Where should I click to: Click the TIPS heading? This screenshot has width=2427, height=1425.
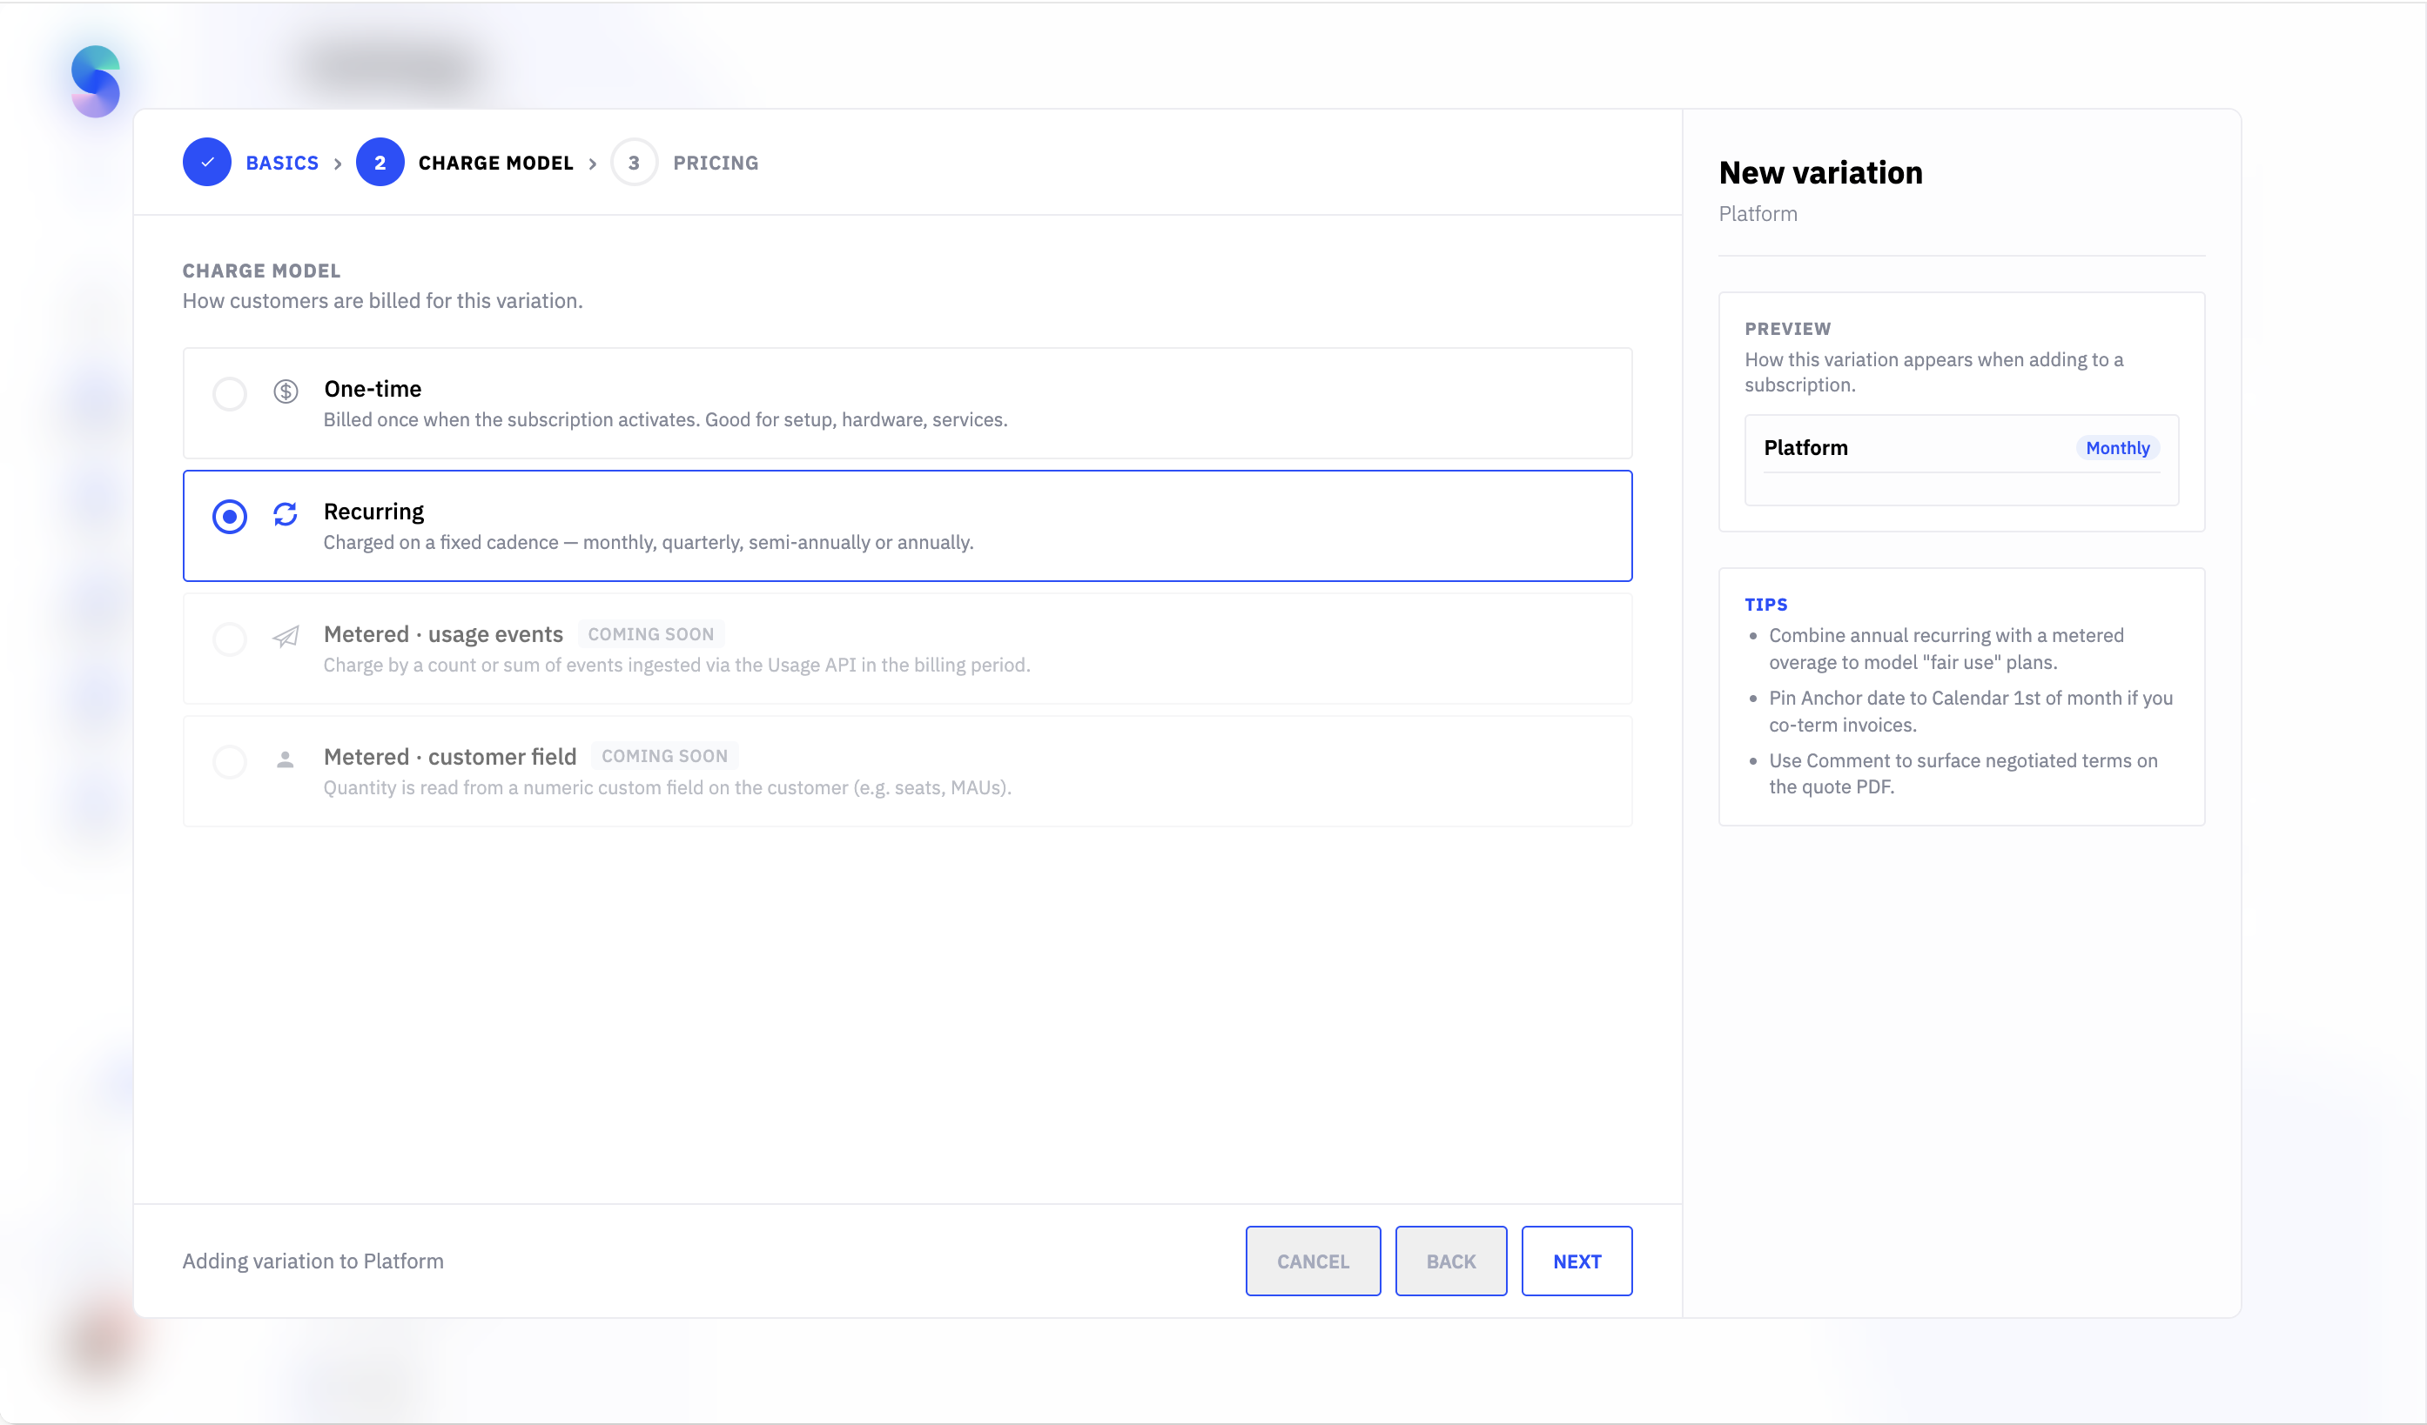pos(1765,605)
